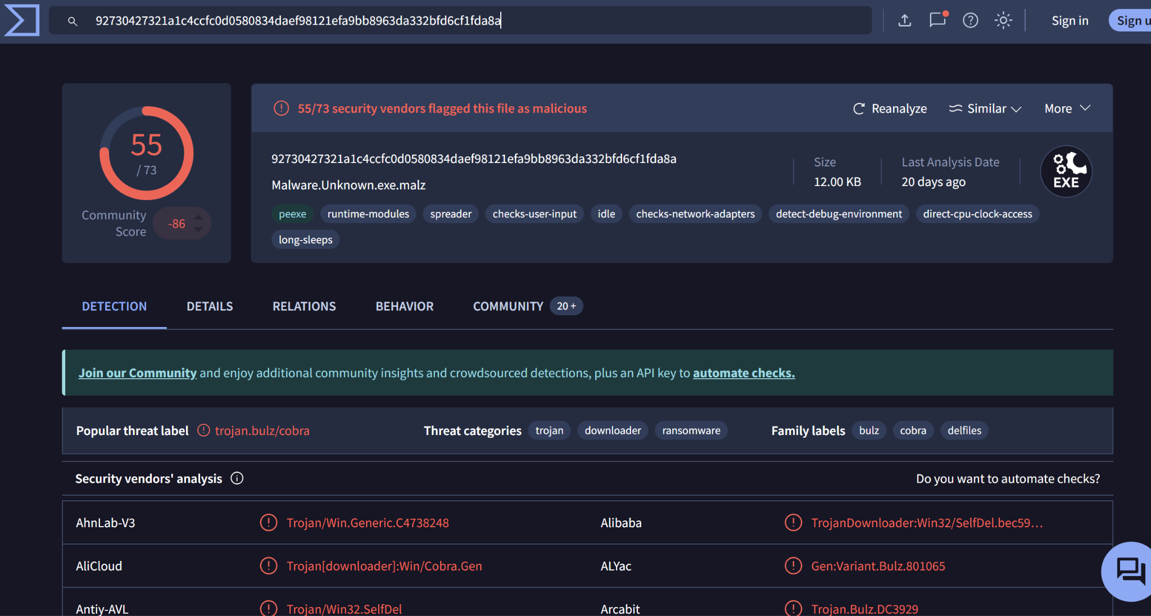Switch to the DETECTION tab
This screenshot has width=1151, height=616.
point(114,306)
